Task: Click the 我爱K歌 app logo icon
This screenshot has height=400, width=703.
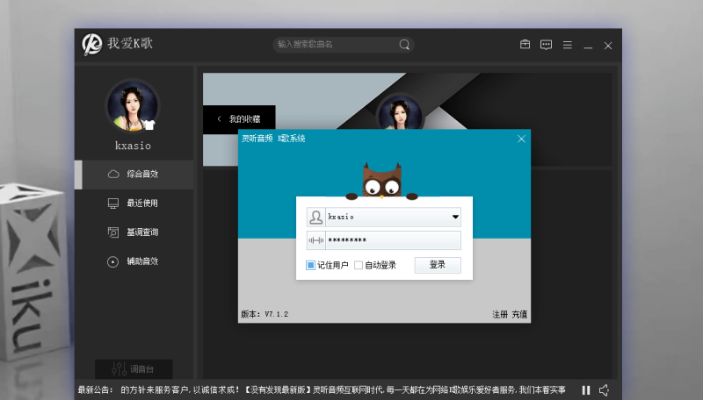Action: (92, 44)
